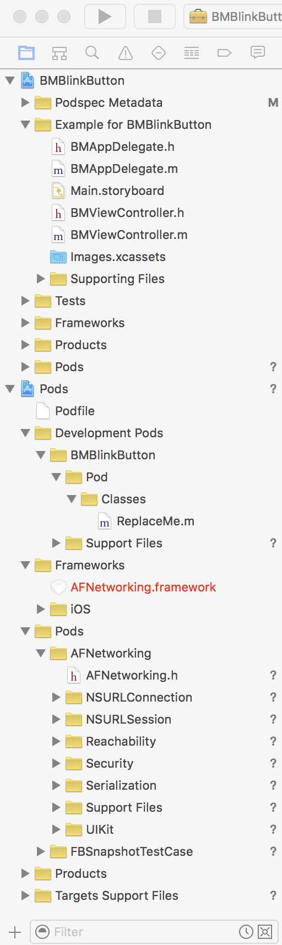Collapse the Development Pods folder
This screenshot has width=282, height=945.
tap(25, 433)
